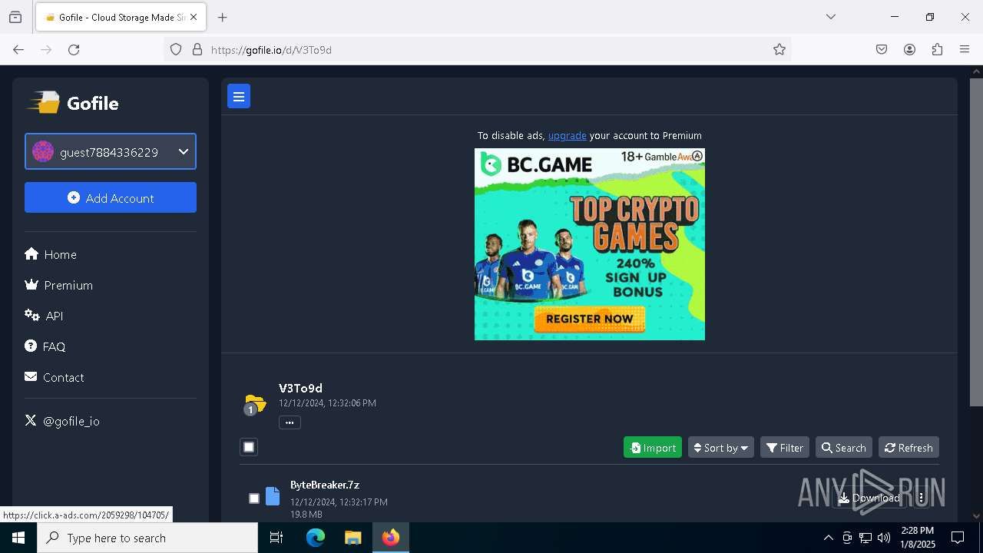The width and height of the screenshot is (983, 553).
Task: Go back in the browser
Action: [18, 50]
